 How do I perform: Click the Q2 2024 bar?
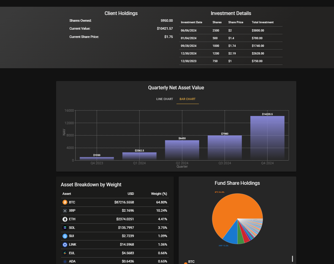click(182, 150)
